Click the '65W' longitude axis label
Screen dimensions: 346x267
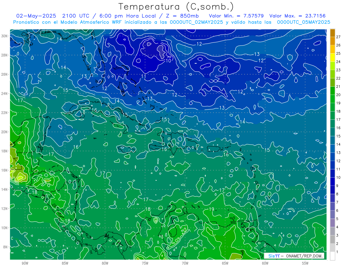click(x=225, y=263)
